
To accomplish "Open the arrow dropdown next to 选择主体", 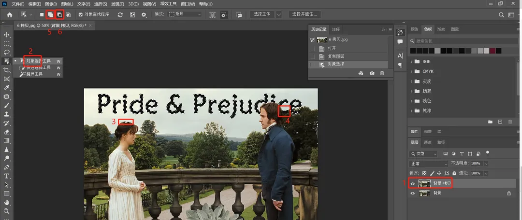I will 279,14.
